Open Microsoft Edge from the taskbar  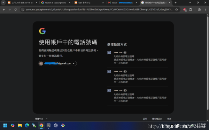(27, 125)
